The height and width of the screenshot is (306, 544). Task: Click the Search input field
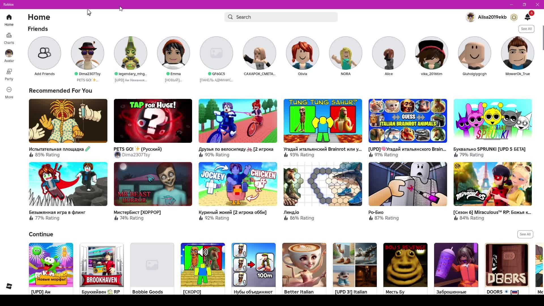[x=281, y=17]
